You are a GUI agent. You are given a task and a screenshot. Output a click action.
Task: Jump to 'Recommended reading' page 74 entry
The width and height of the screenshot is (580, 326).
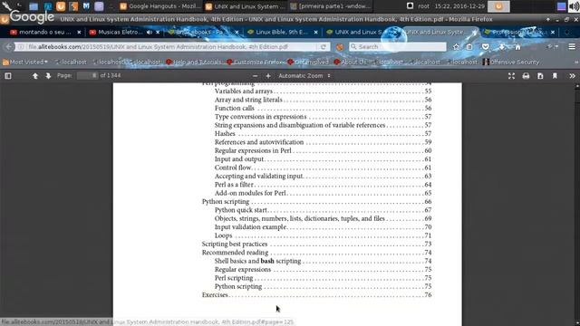point(316,253)
